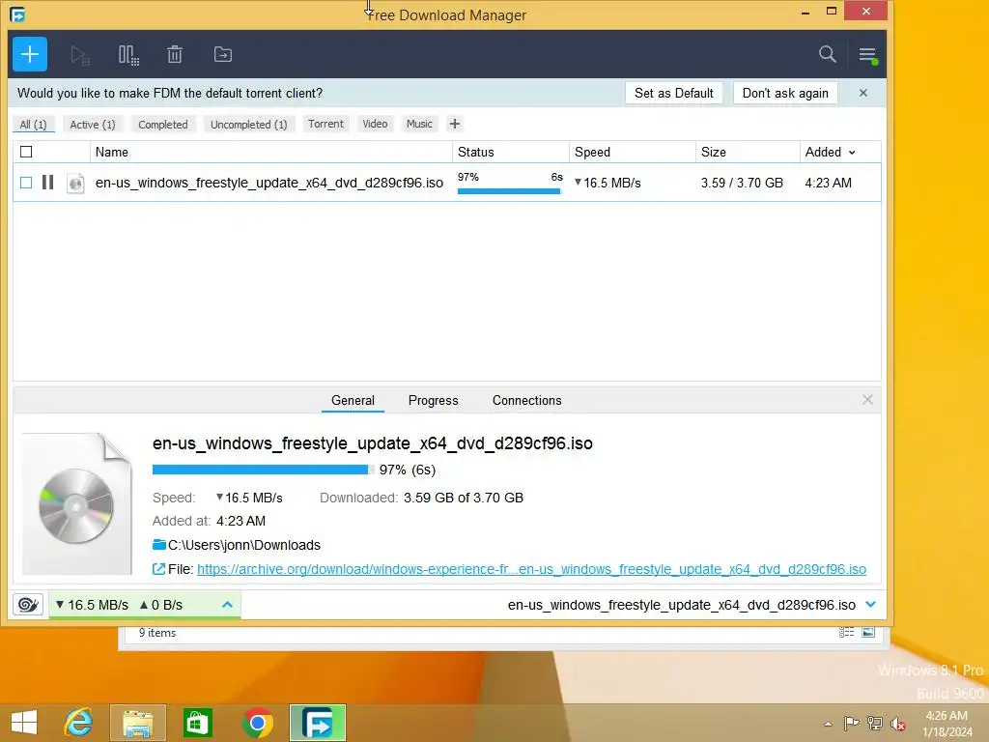The height and width of the screenshot is (742, 989).
Task: Switch to large icons view in Explorer window
Action: [x=868, y=632]
